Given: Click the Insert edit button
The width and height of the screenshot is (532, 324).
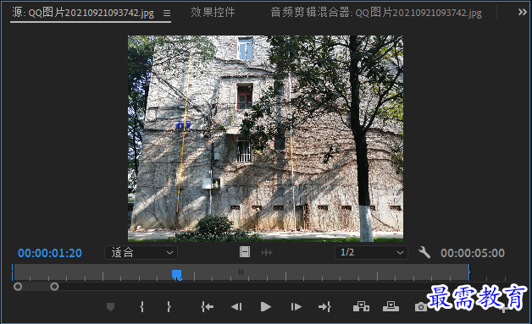Looking at the screenshot, I should (361, 307).
